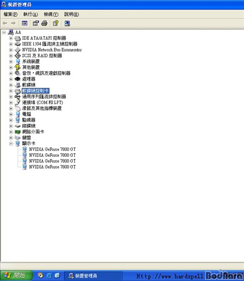Click the USB 通用序列匯流排控制器 icon
The image size is (244, 281).
coord(17,97)
